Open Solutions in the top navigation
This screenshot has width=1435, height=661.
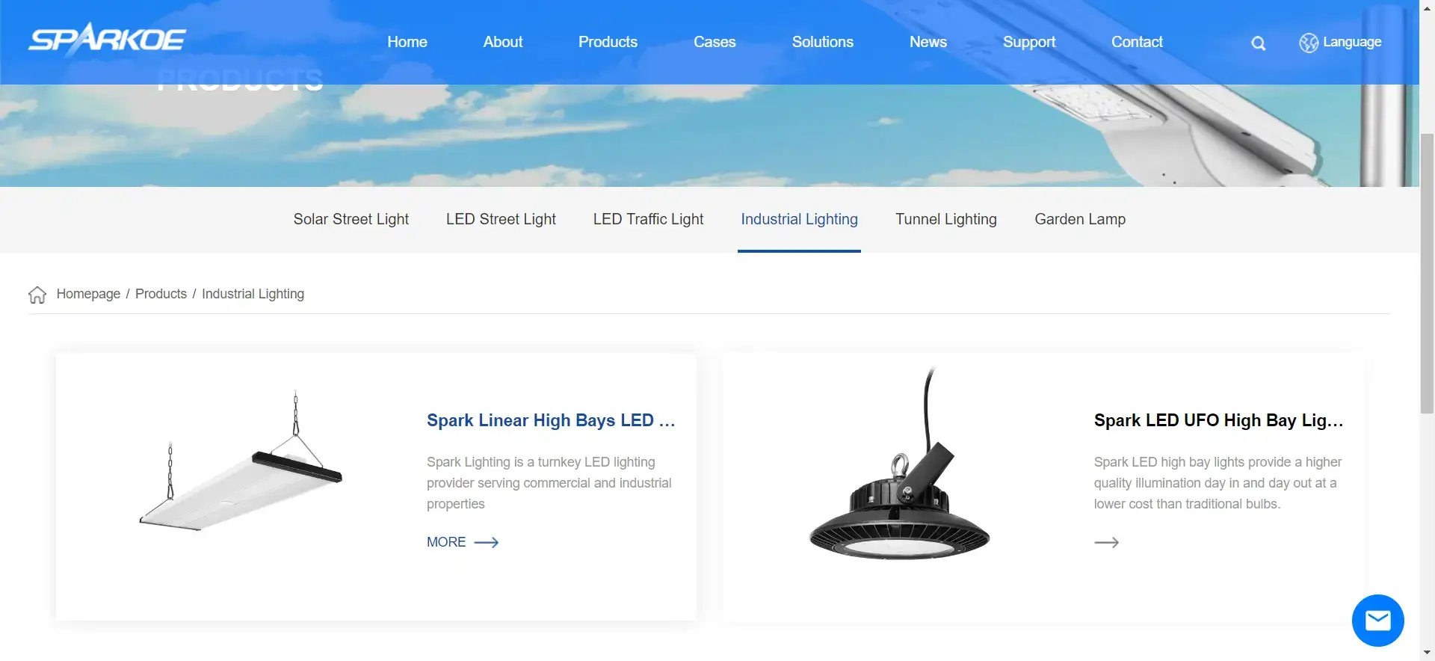[x=823, y=42]
